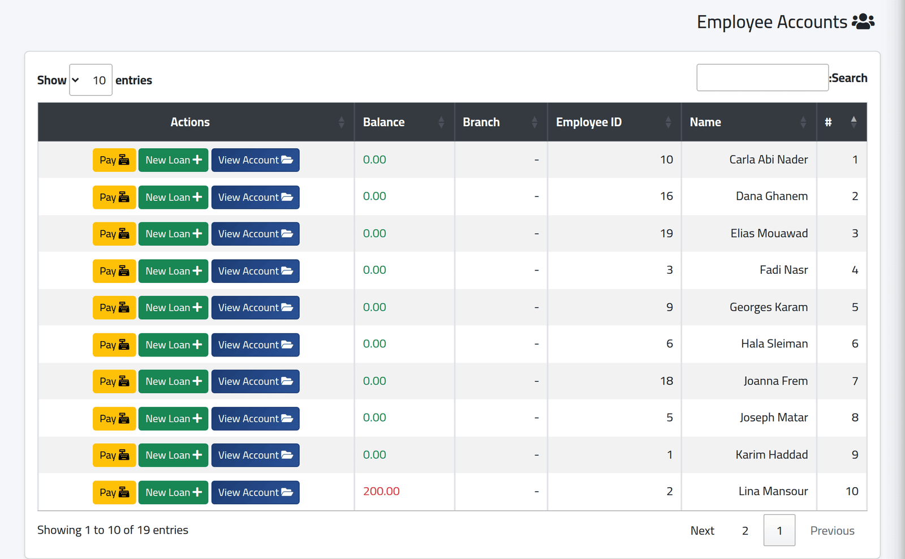This screenshot has height=559, width=905.
Task: Click the Balance column header
Action: click(404, 122)
